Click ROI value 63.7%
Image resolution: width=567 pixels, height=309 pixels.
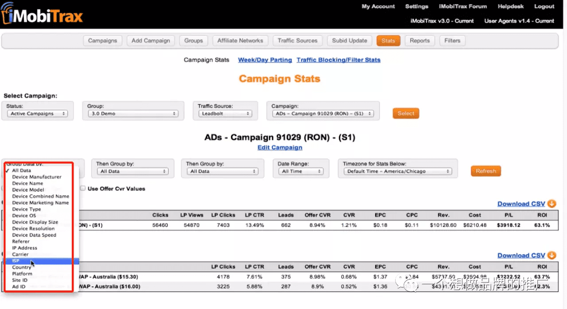(542, 277)
